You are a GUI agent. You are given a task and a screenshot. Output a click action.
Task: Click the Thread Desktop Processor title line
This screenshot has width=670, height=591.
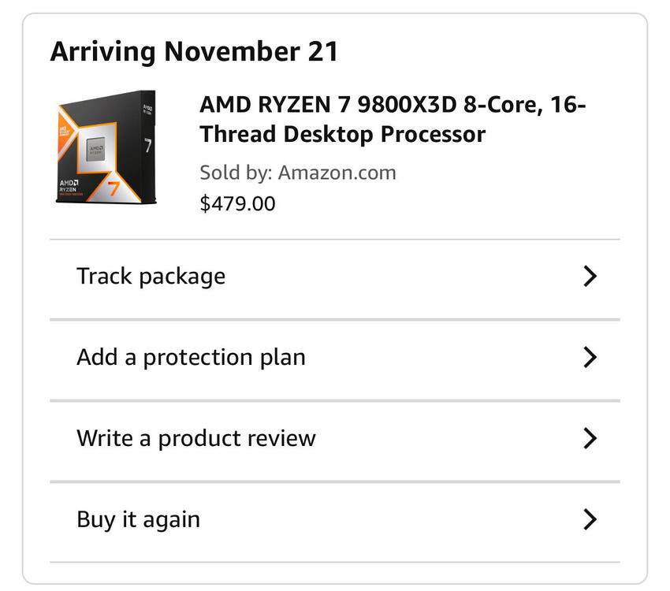point(342,134)
